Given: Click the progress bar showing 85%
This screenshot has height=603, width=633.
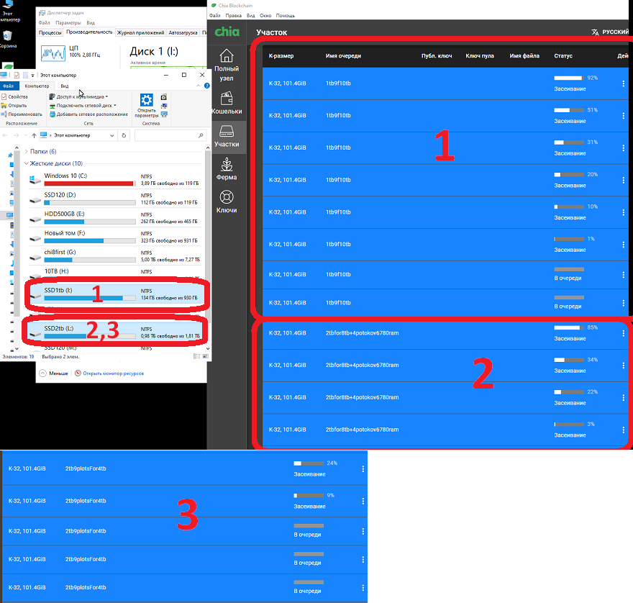Looking at the screenshot, I should (x=569, y=327).
